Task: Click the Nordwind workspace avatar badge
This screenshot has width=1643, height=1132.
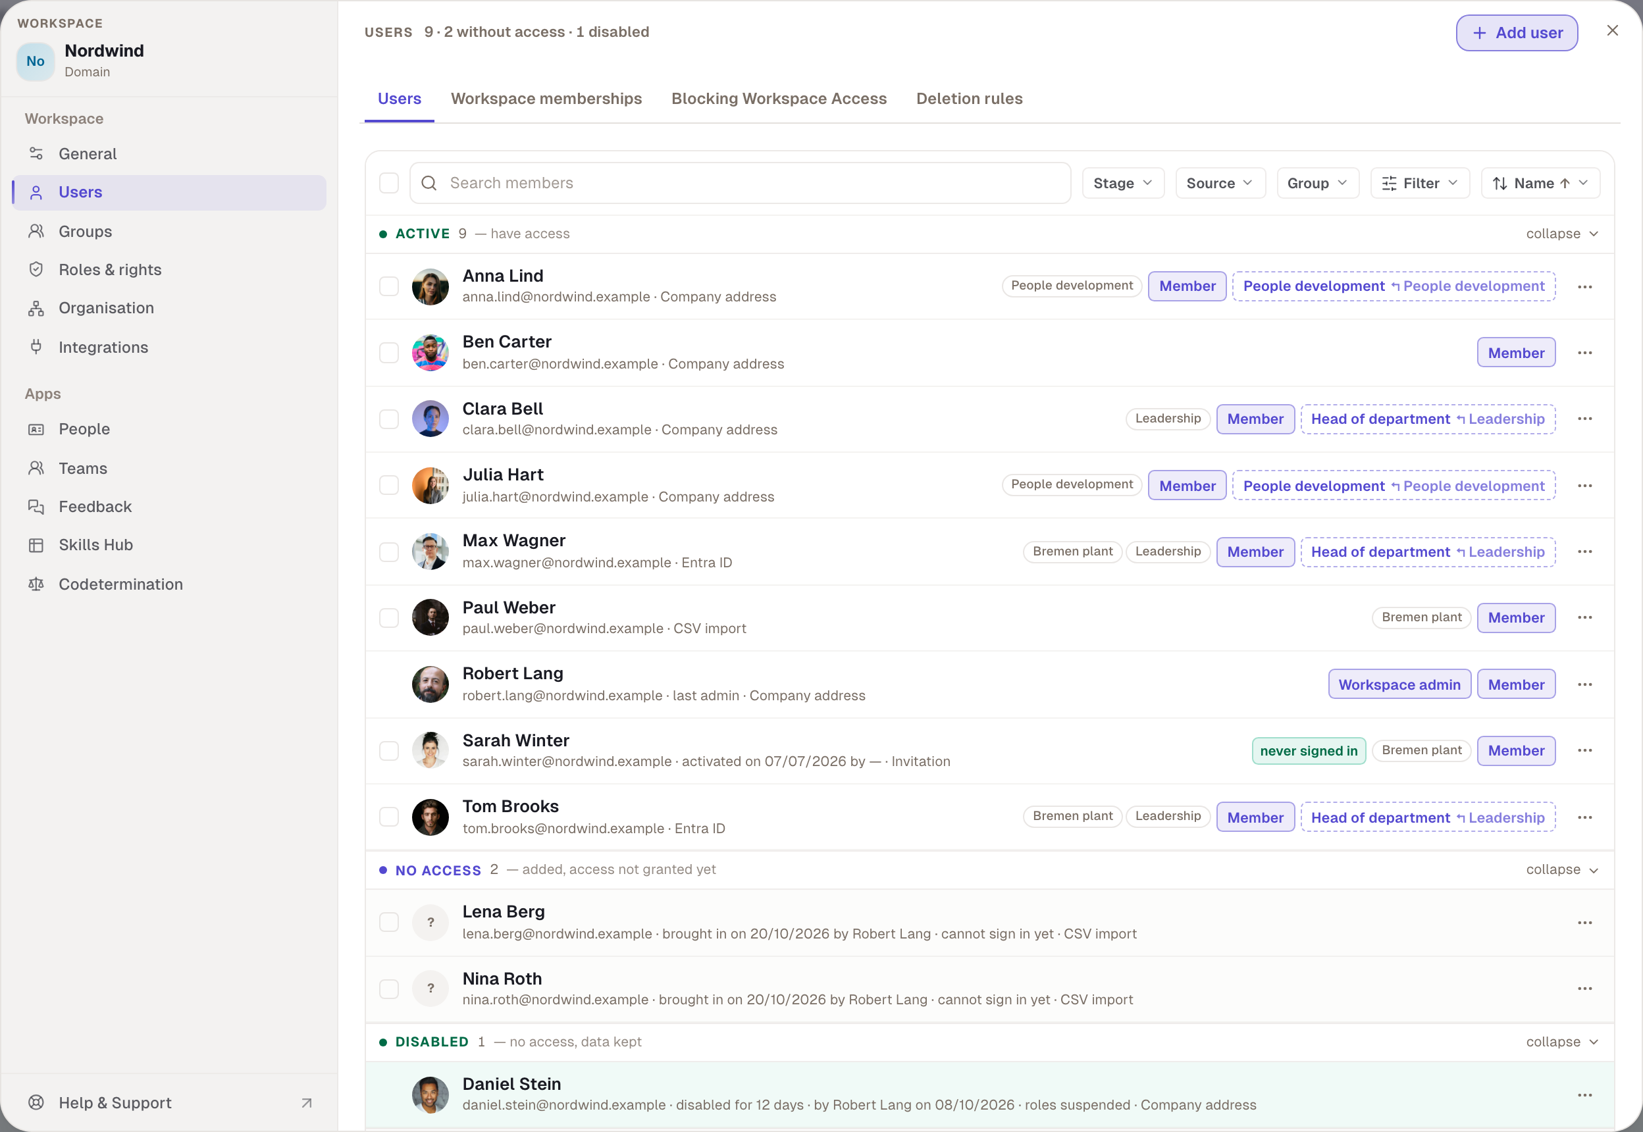Action: pyautogui.click(x=36, y=61)
